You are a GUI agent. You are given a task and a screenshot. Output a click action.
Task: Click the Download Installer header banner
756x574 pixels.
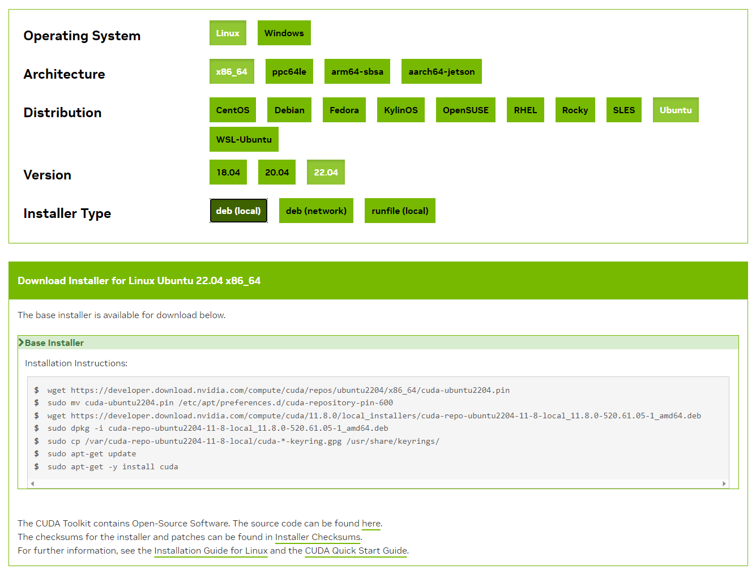coord(378,280)
